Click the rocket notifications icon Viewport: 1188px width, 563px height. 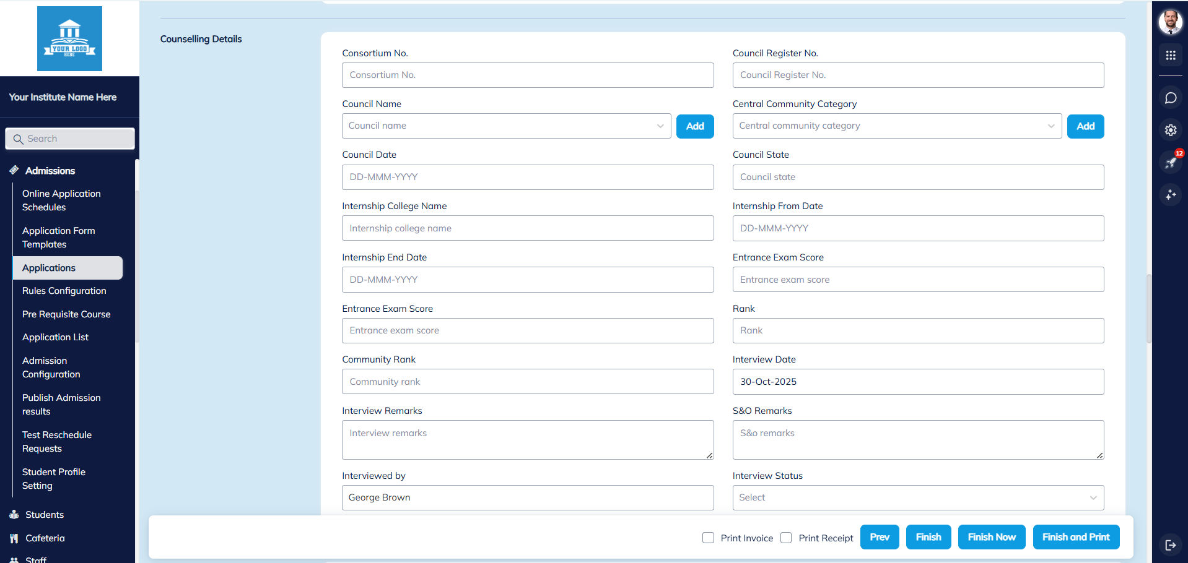point(1170,163)
